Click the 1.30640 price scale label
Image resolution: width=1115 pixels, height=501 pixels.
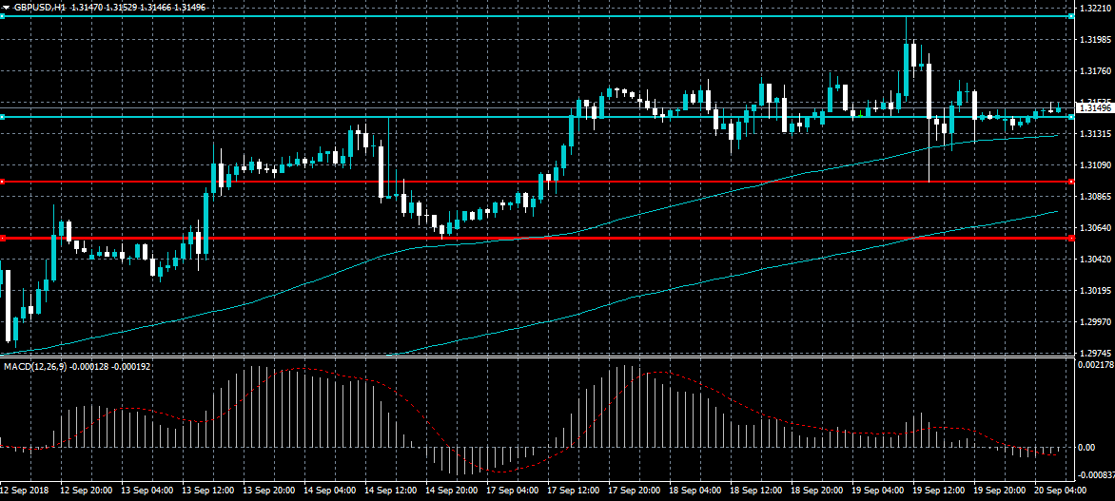click(x=1094, y=228)
